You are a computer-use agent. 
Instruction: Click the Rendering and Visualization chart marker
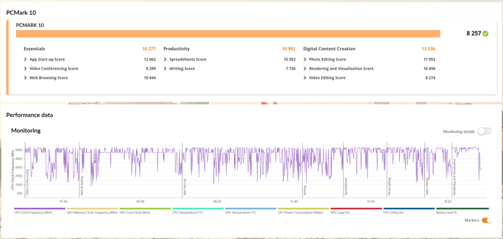[454, 178]
